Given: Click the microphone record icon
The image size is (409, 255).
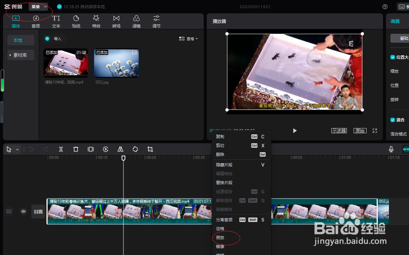Looking at the screenshot, I should pyautogui.click(x=391, y=149).
